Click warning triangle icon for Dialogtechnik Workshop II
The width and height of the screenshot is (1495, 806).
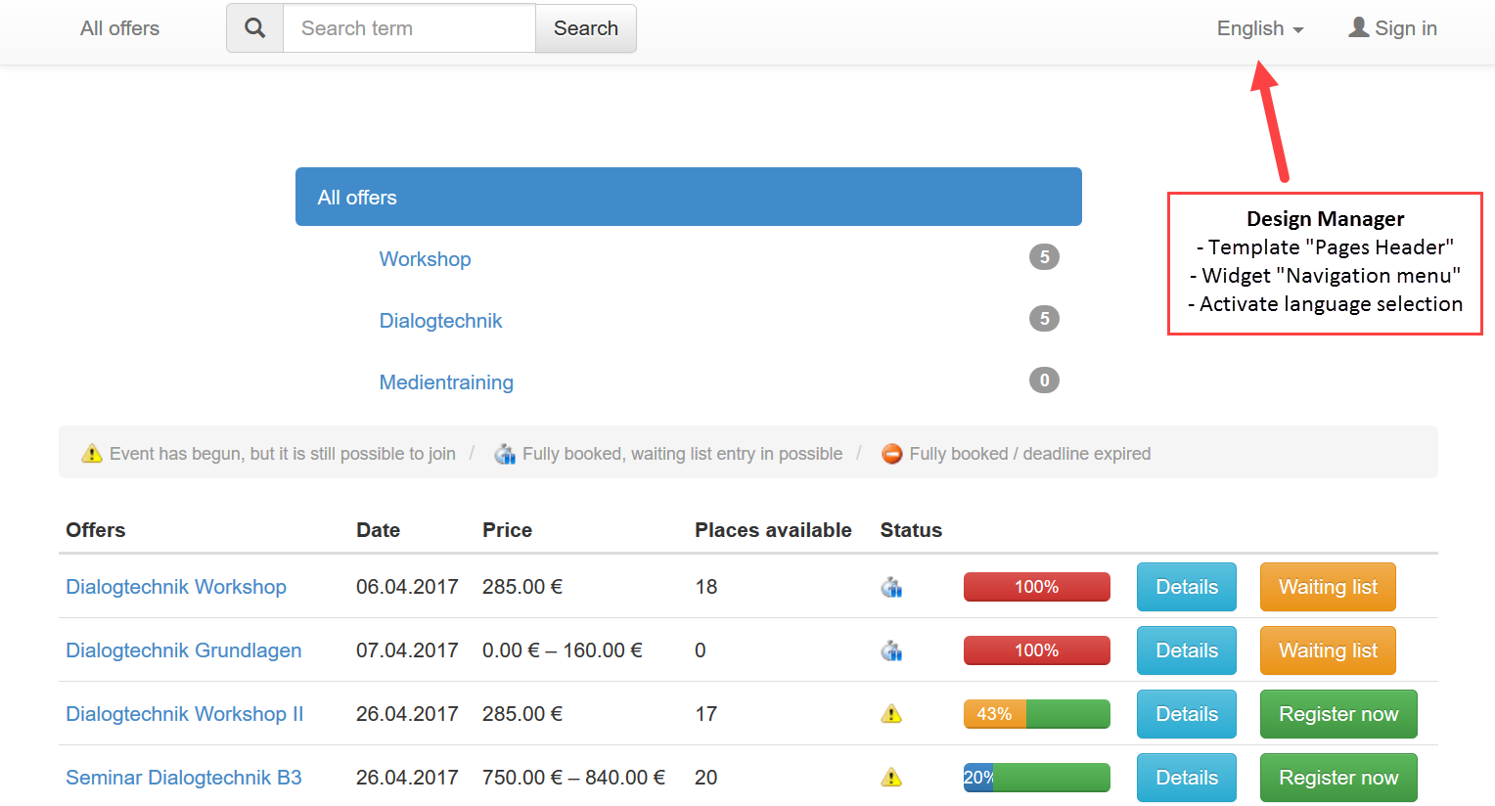(891, 714)
